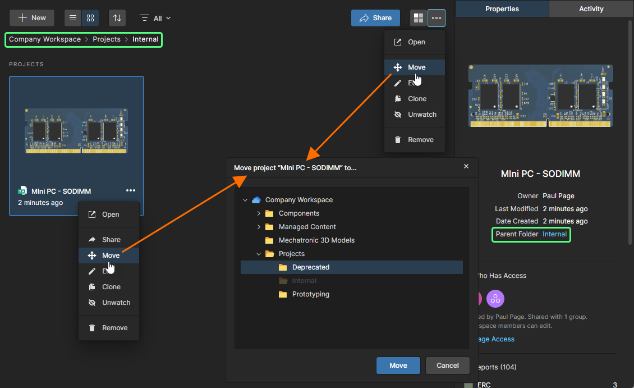The width and height of the screenshot is (634, 388).
Task: Switch to list view layout
Action: [73, 18]
